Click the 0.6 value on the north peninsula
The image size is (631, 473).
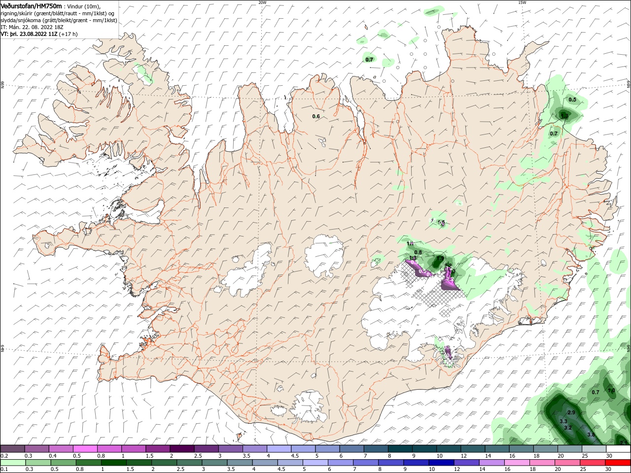pyautogui.click(x=316, y=116)
